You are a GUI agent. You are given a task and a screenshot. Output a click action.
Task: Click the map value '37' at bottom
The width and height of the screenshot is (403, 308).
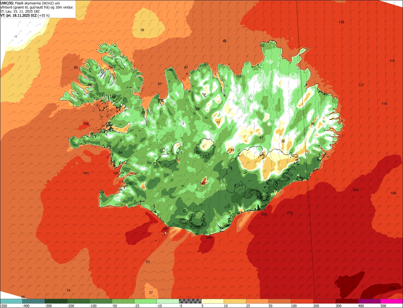151,293
